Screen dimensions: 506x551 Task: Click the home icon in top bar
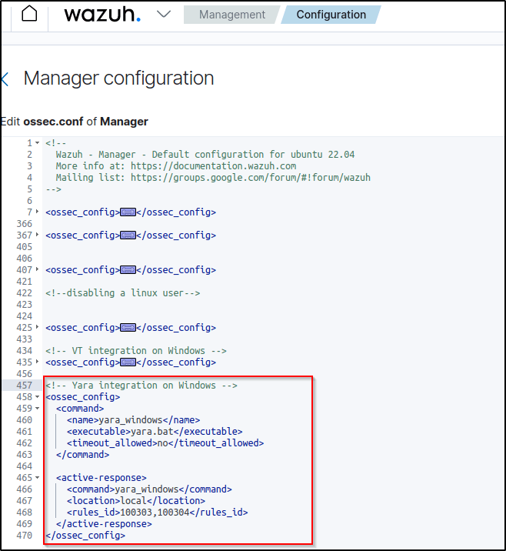point(29,15)
